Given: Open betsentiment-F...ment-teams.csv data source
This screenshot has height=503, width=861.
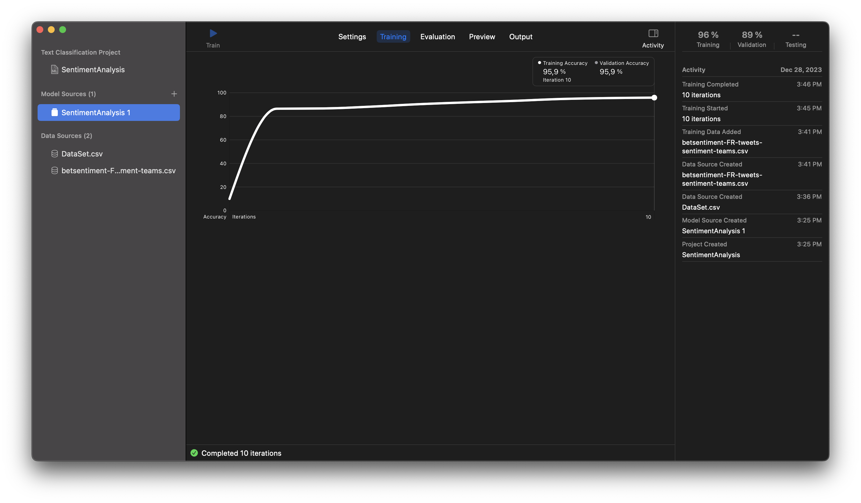Looking at the screenshot, I should point(118,170).
